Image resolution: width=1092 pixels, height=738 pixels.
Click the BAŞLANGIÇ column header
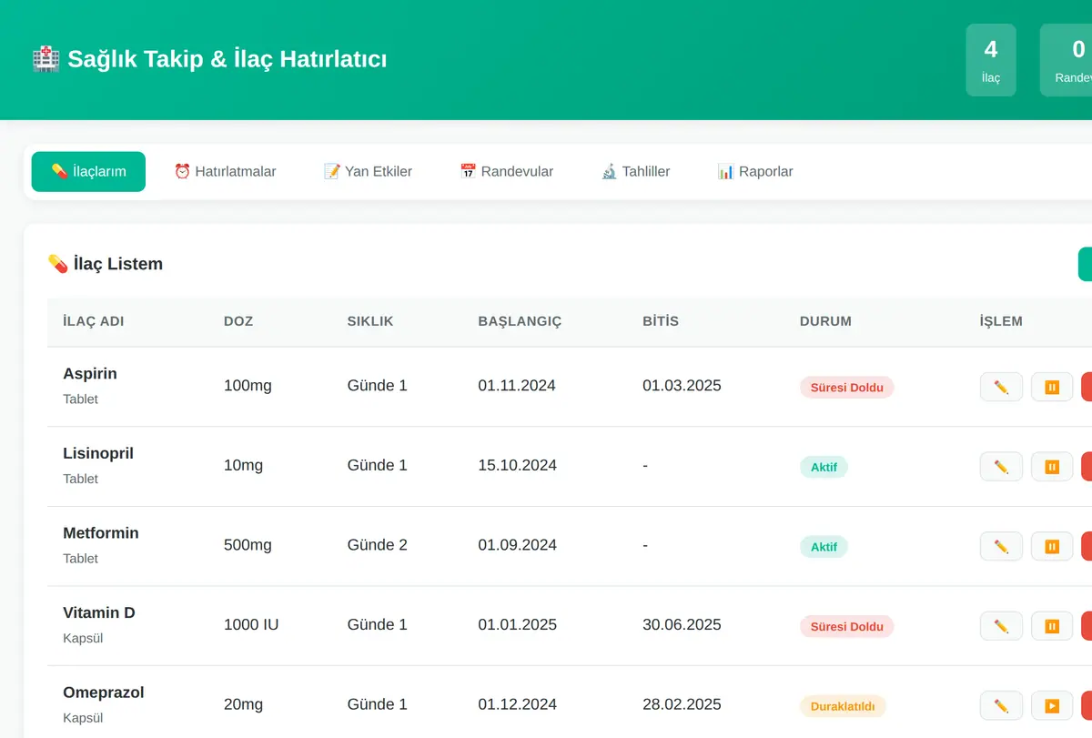520,321
